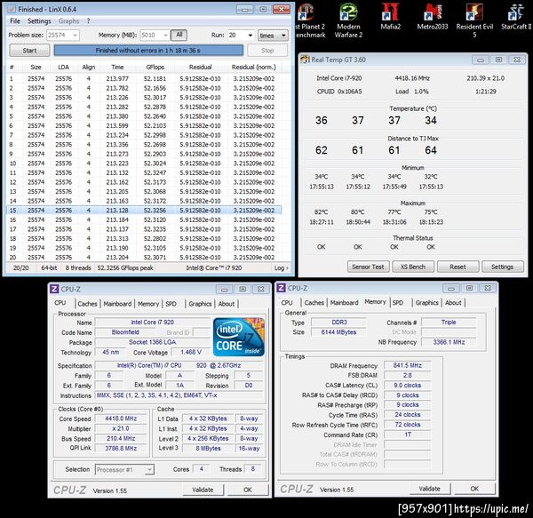Click Validate in left CPU-Z window
Image resolution: width=533 pixels, height=518 pixels.
203,490
